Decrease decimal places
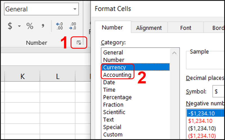 click(73, 26)
